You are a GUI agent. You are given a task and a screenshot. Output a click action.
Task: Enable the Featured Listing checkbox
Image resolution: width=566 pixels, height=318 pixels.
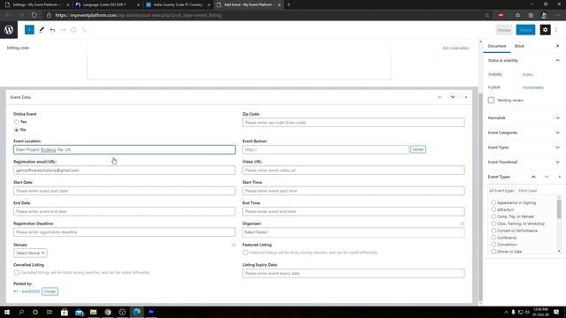[246, 253]
